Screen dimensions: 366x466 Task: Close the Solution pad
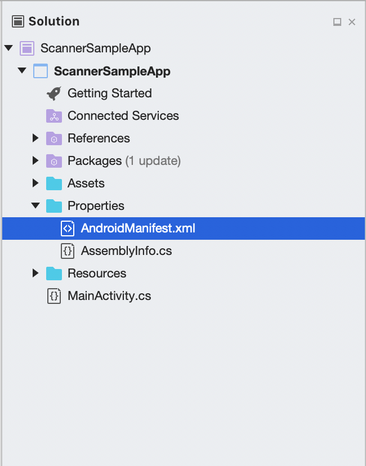coord(352,22)
